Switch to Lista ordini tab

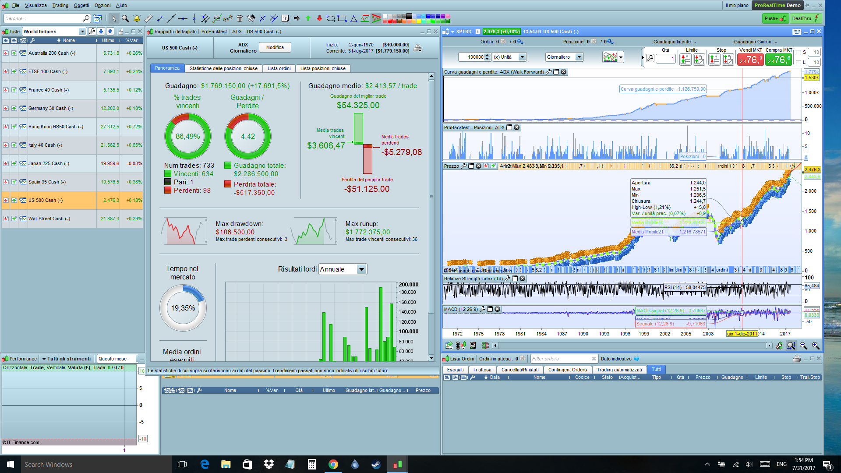(279, 68)
